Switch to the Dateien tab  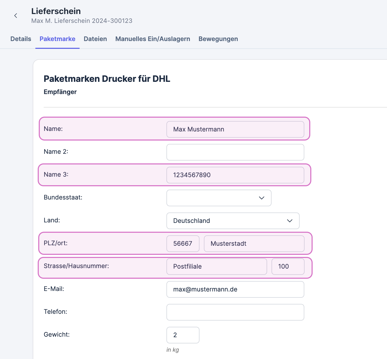(x=95, y=39)
